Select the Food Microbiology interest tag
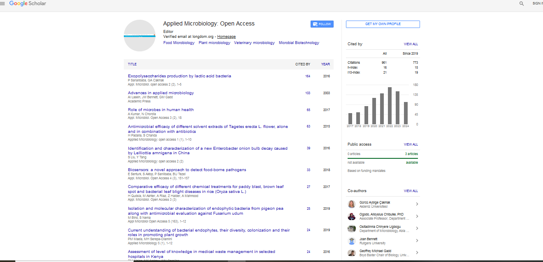 point(179,43)
